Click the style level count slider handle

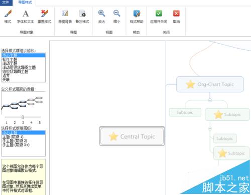pos(23,117)
